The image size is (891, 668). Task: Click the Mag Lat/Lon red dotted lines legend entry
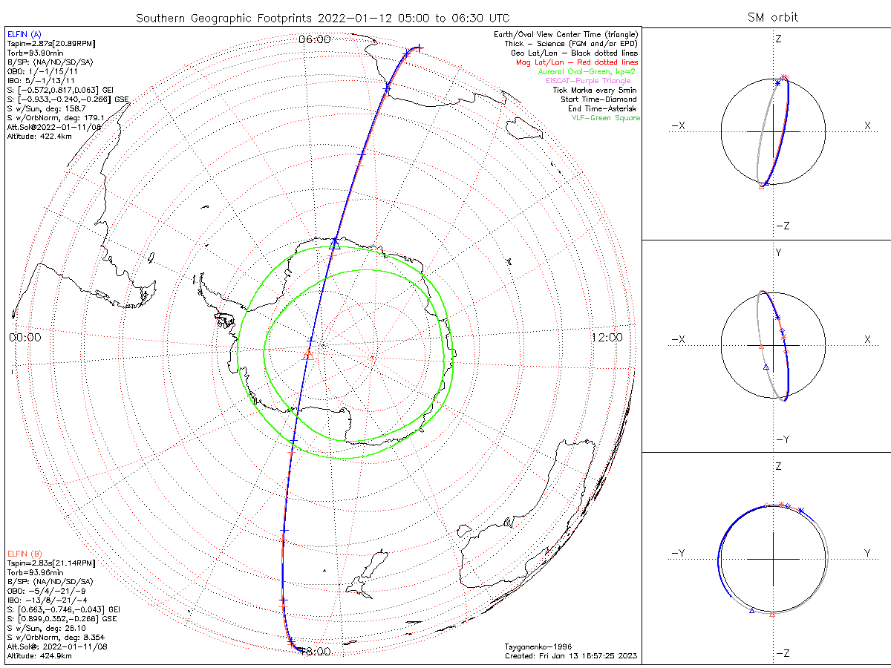(577, 62)
